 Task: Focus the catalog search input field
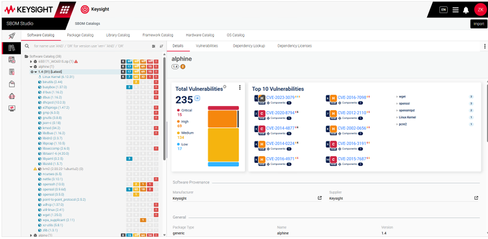pos(90,46)
